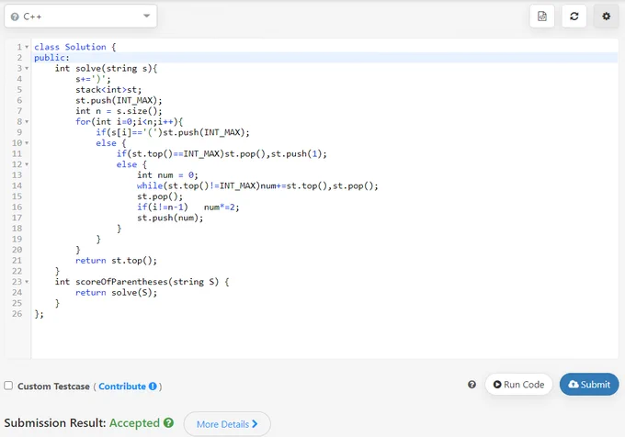Image resolution: width=625 pixels, height=437 pixels.
Task: Click line number 14 in gutter
Action: pyautogui.click(x=17, y=185)
